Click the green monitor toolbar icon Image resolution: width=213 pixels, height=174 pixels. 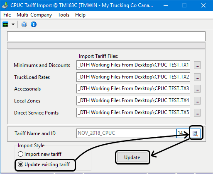[x=5, y=24]
